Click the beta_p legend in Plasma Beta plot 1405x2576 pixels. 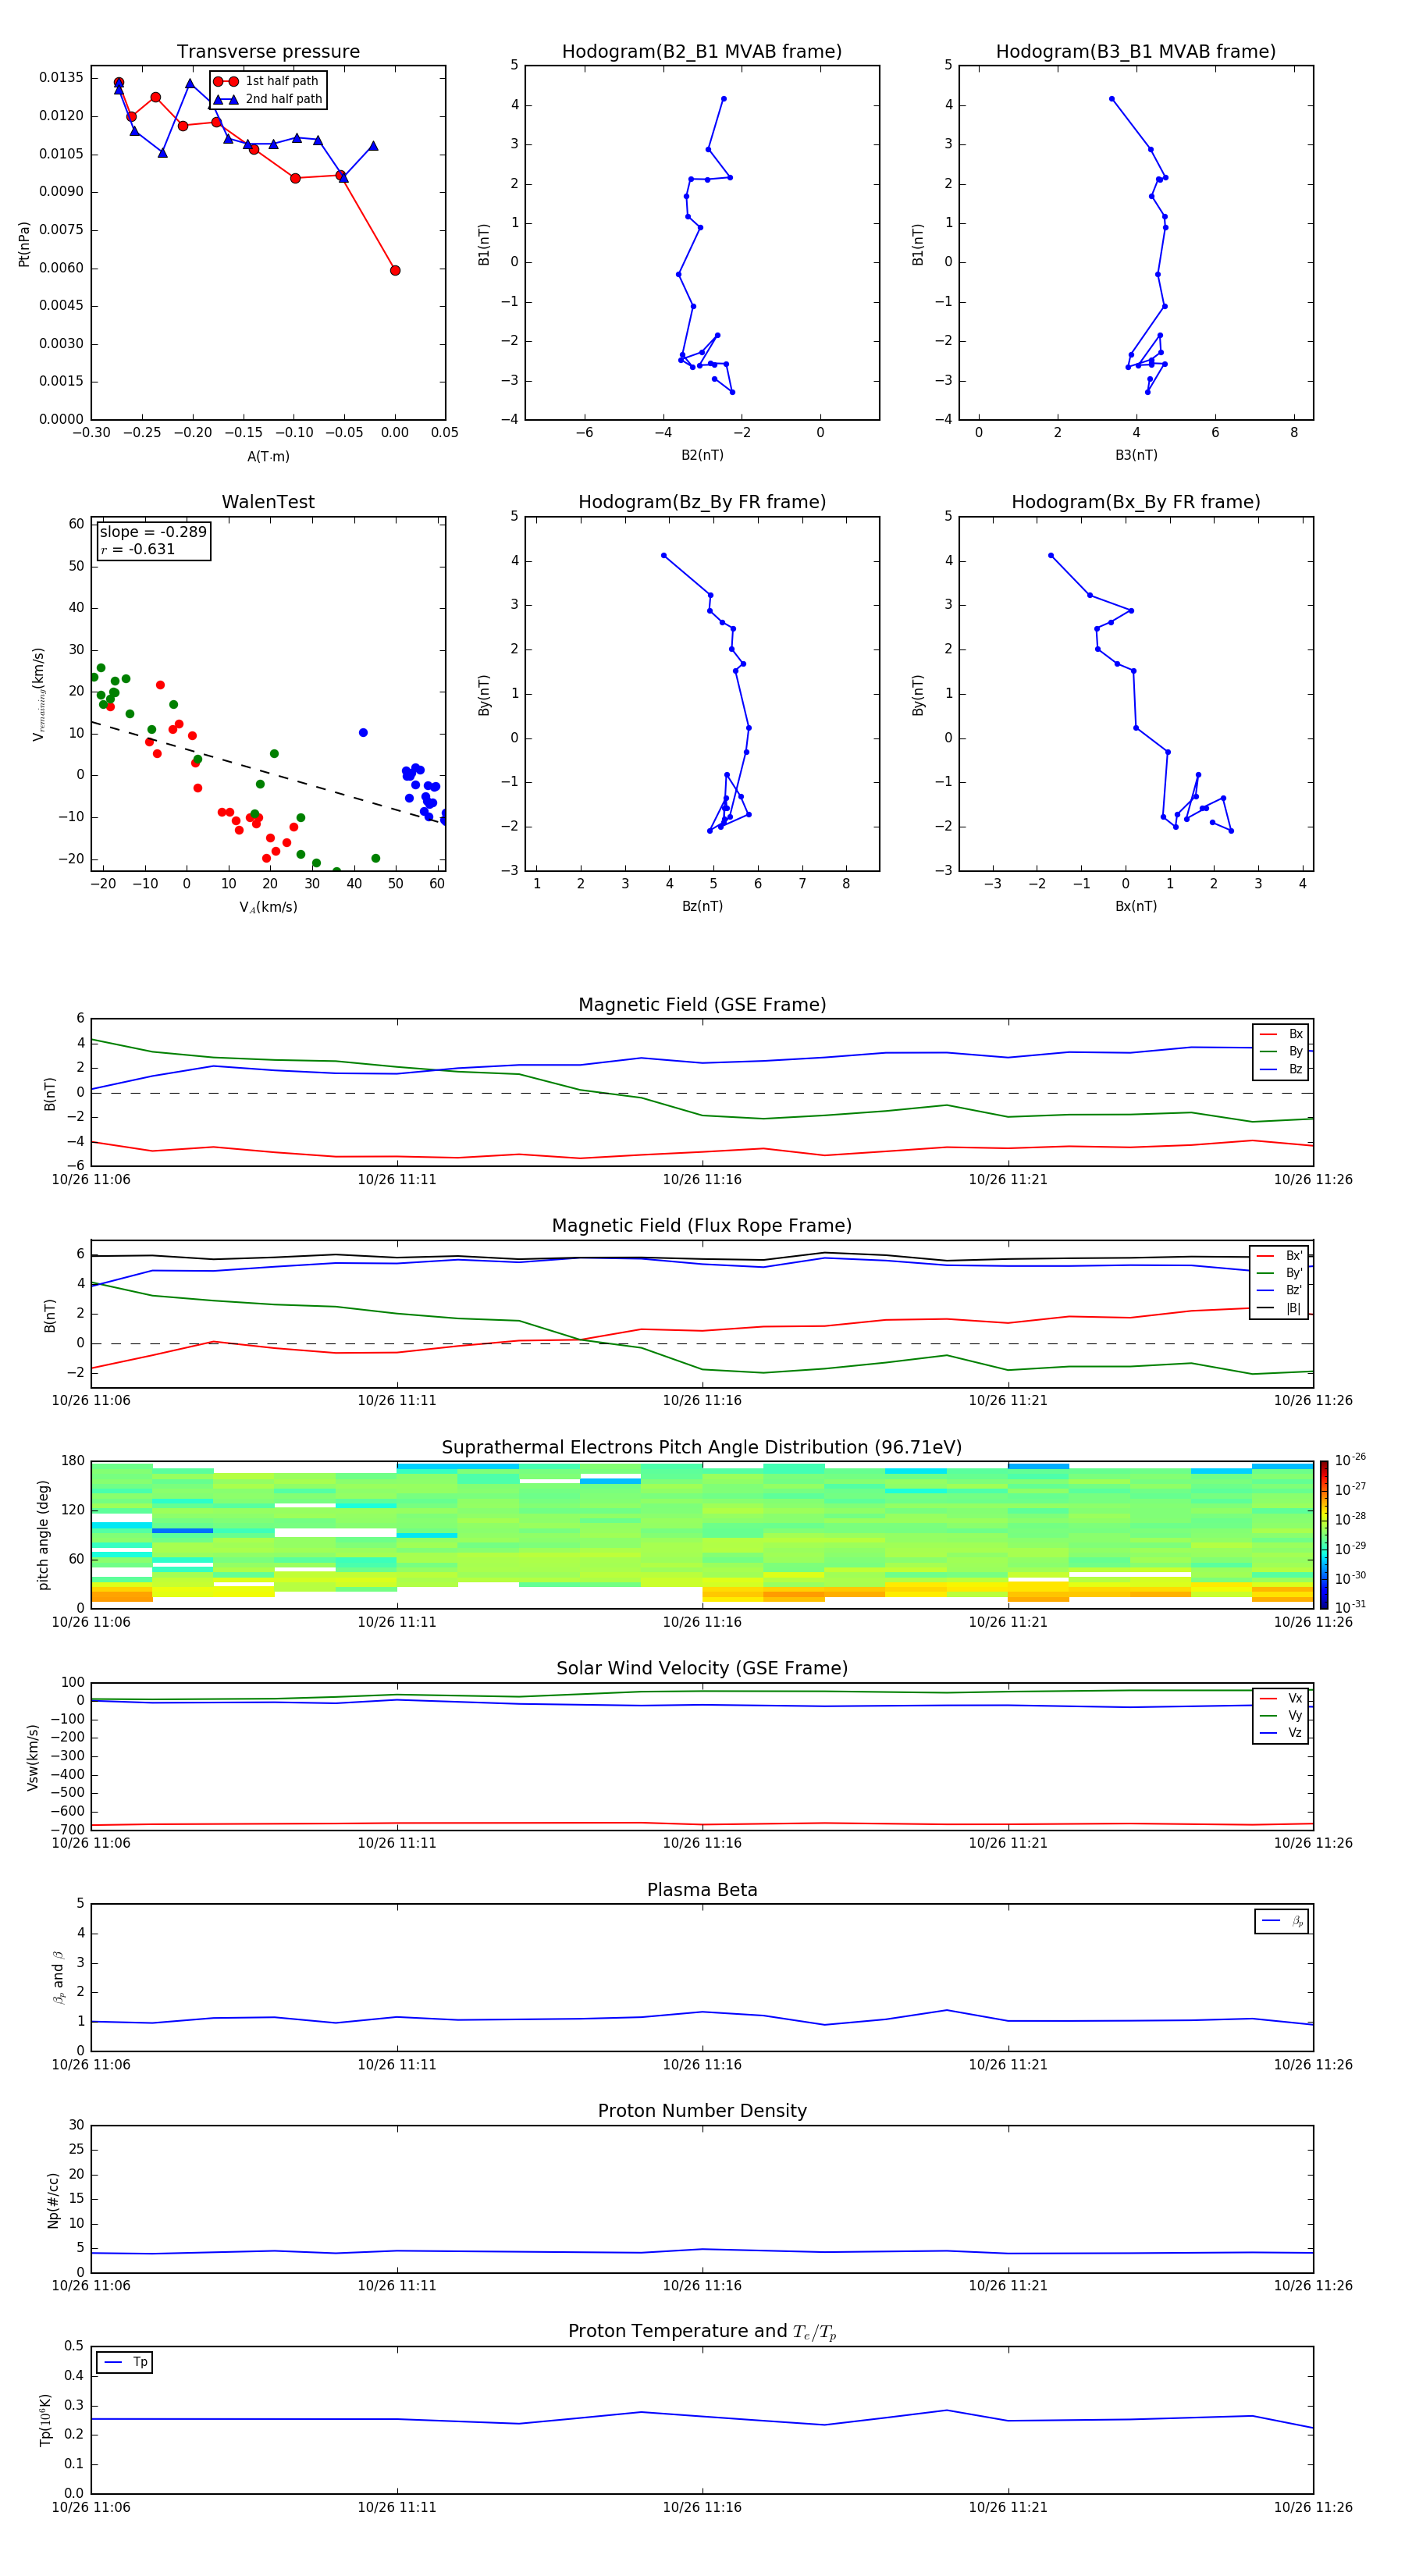pos(1282,1921)
